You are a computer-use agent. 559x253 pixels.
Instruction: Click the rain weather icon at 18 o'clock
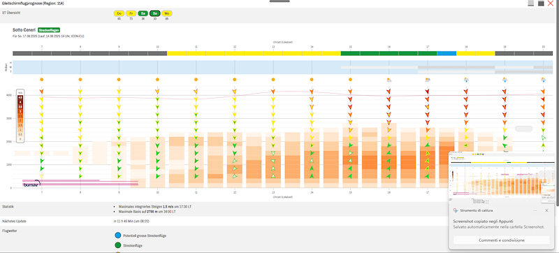(x=465, y=80)
